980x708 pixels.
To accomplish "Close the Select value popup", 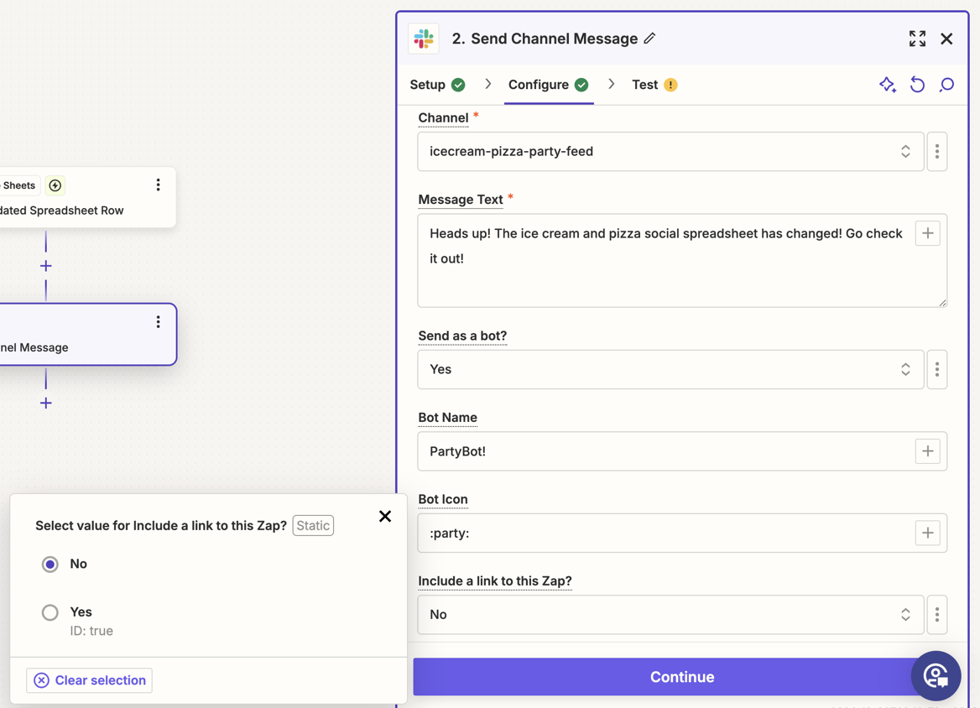I will coord(385,516).
